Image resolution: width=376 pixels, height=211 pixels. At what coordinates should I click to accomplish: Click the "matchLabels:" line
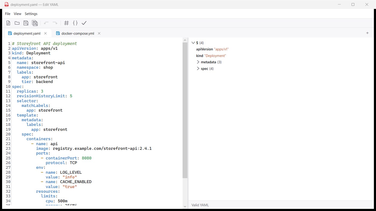pos(36,105)
